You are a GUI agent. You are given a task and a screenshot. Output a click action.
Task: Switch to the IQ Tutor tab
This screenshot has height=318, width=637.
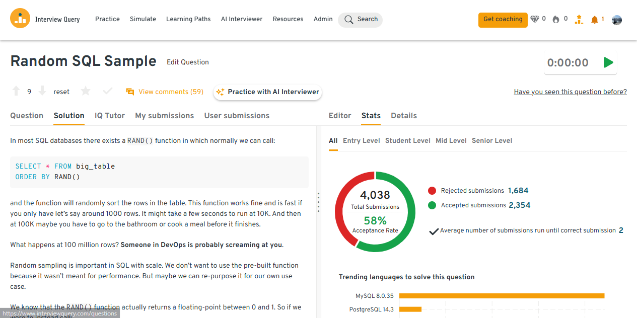(109, 116)
